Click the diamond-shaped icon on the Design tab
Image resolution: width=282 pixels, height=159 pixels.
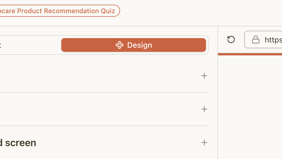click(120, 45)
